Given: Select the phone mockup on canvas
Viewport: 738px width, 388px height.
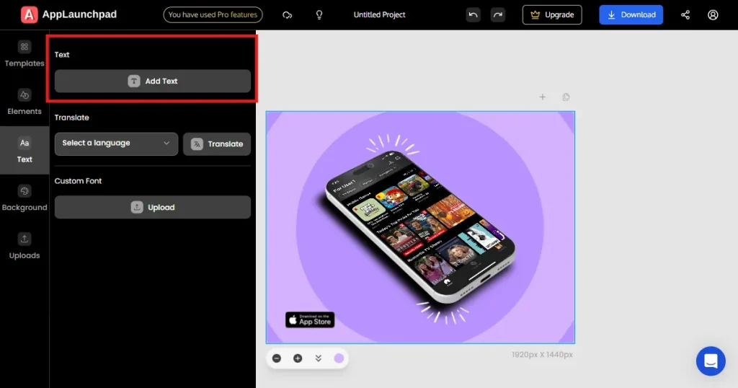Looking at the screenshot, I should pyautogui.click(x=420, y=227).
